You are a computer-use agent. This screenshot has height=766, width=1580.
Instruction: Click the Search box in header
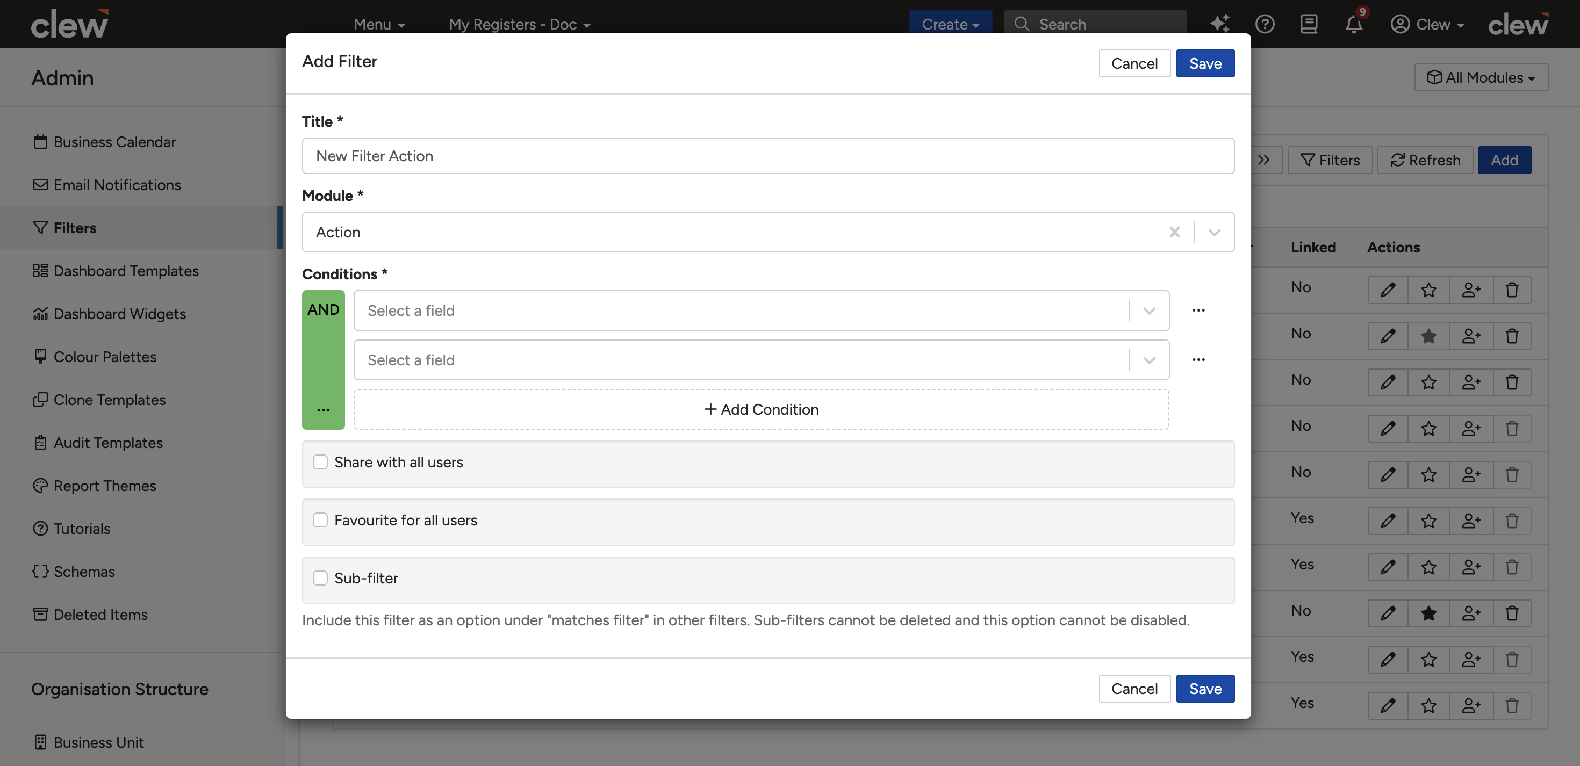(1094, 24)
